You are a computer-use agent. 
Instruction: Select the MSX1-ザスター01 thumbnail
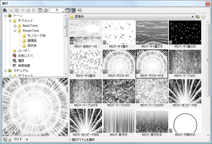[x=119, y=64]
